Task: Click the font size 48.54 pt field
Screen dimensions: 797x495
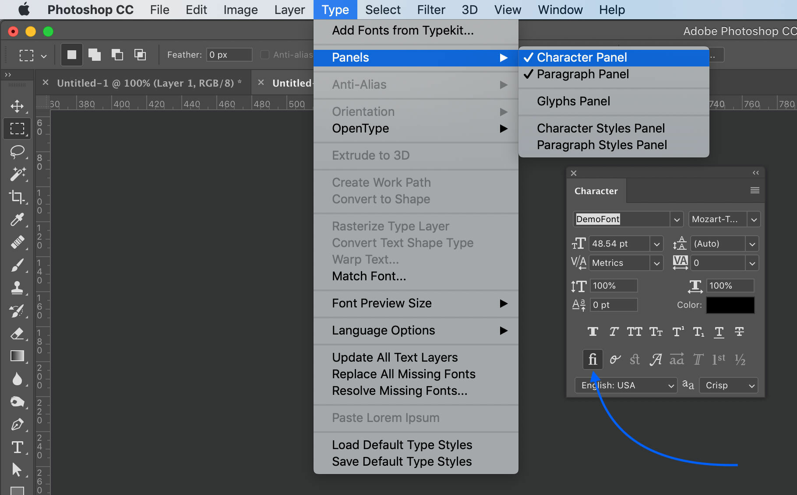Action: point(618,244)
